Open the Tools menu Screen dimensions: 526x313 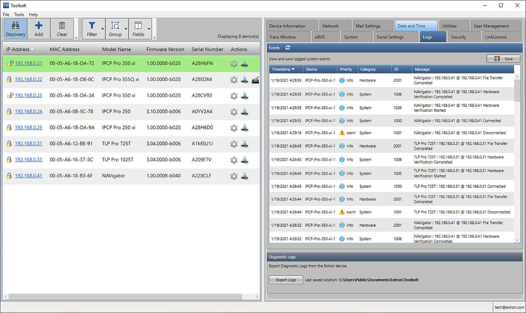pyautogui.click(x=19, y=14)
